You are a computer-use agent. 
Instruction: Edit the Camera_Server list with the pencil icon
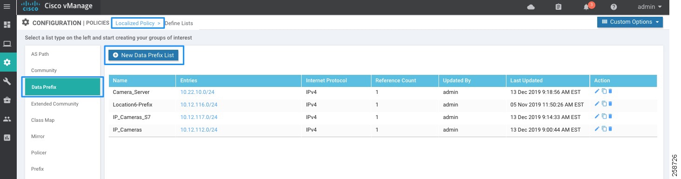[x=597, y=92]
